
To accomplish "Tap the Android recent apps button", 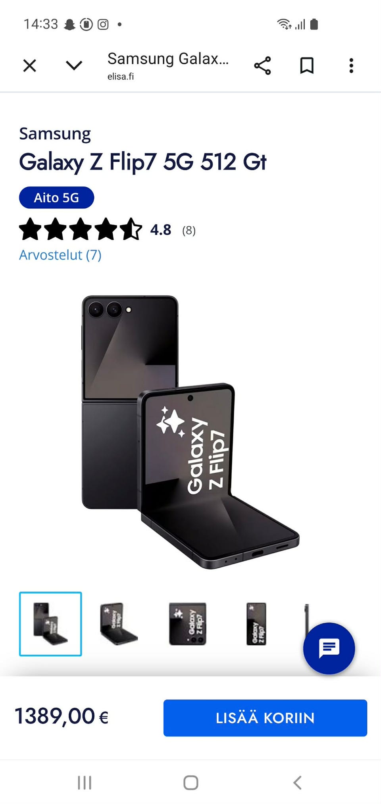I will click(85, 783).
